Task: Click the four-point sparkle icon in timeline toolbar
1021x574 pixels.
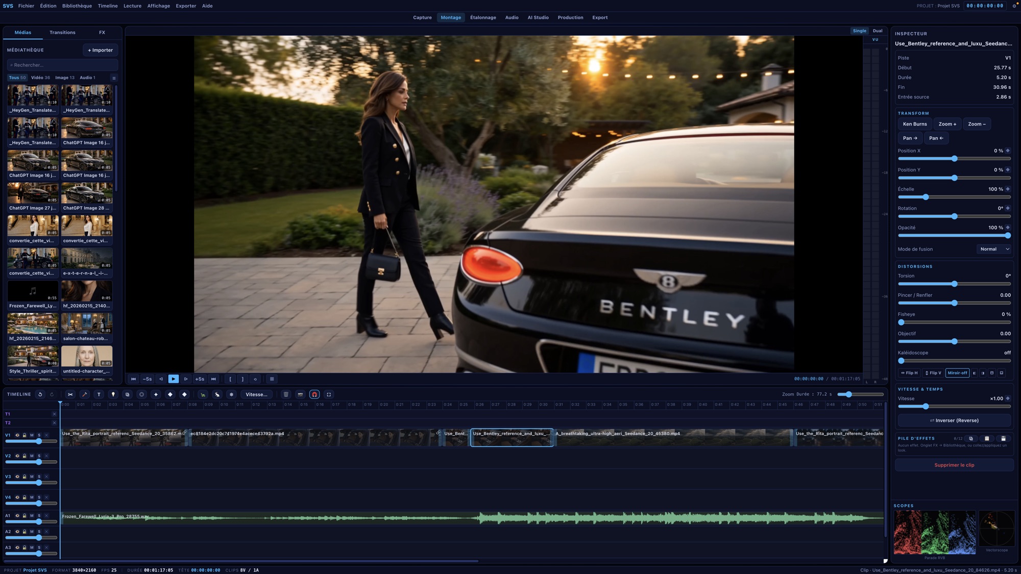Action: (x=156, y=394)
